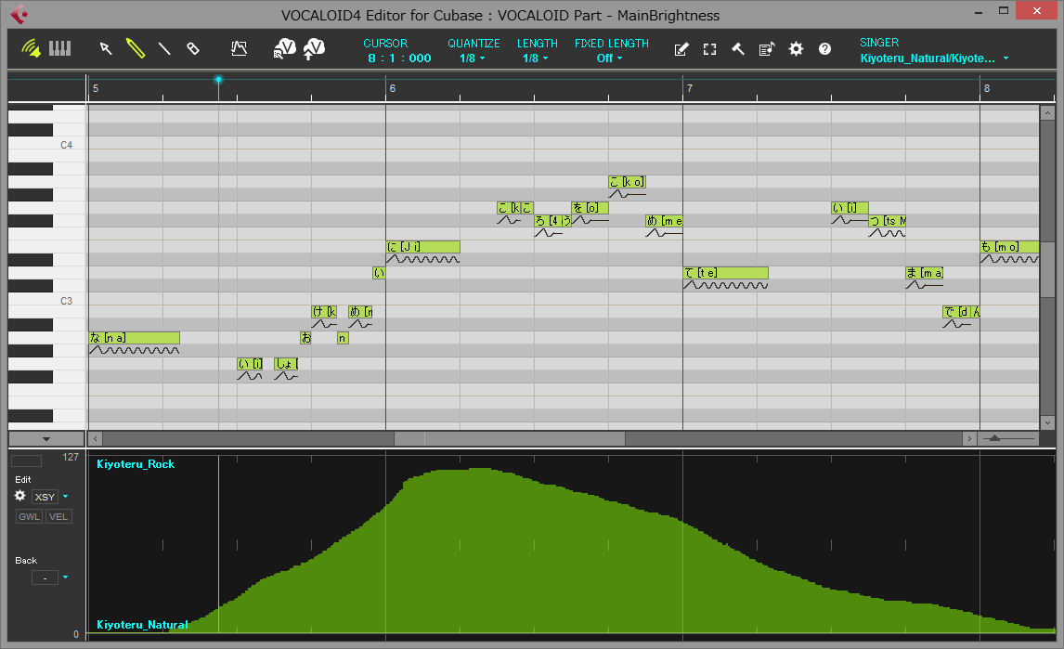Toggle the piano keyboard icon
This screenshot has width=1064, height=649.
pyautogui.click(x=59, y=48)
